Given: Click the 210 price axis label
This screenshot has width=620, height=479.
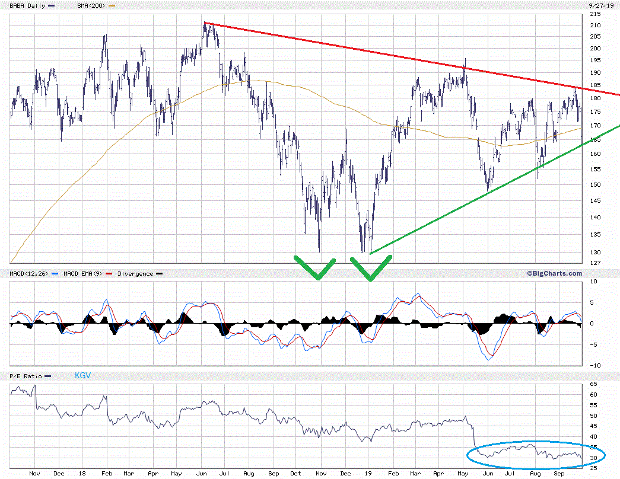Looking at the screenshot, I should tap(595, 25).
